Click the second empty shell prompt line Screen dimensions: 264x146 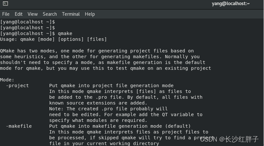point(27,28)
